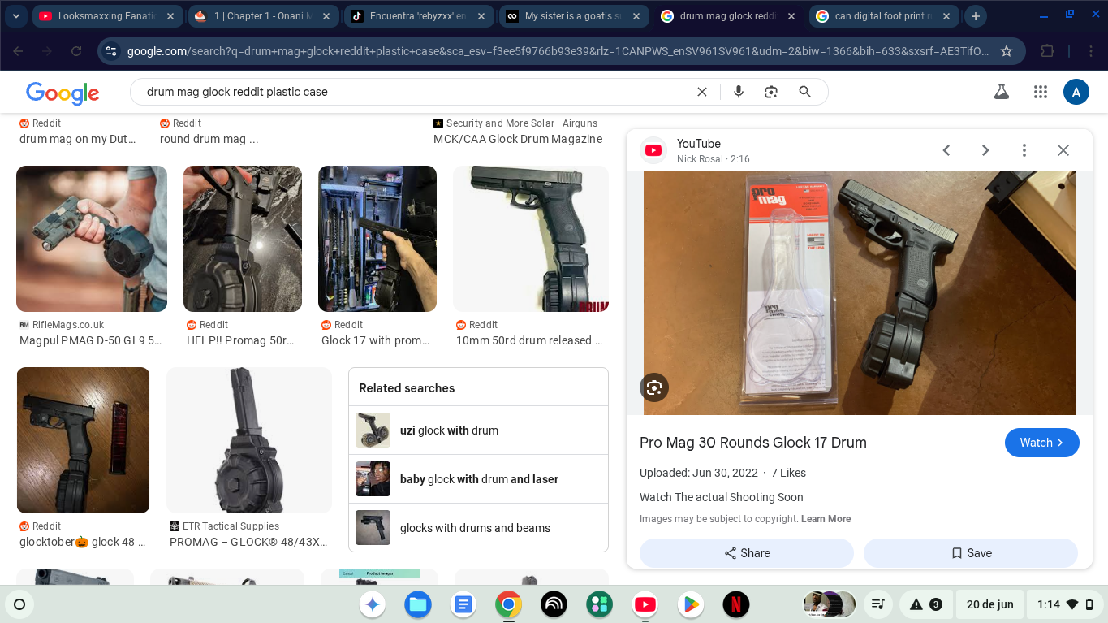The image size is (1108, 623).
Task: Click the large Pro Mag preview image
Action: (860, 293)
